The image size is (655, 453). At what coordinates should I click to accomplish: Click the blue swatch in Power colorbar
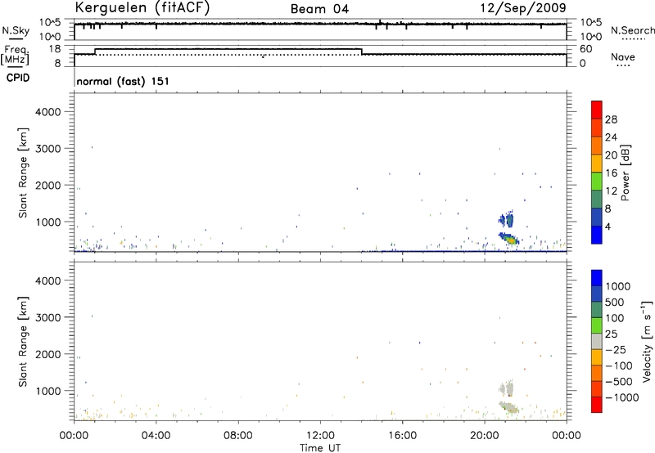coord(597,235)
